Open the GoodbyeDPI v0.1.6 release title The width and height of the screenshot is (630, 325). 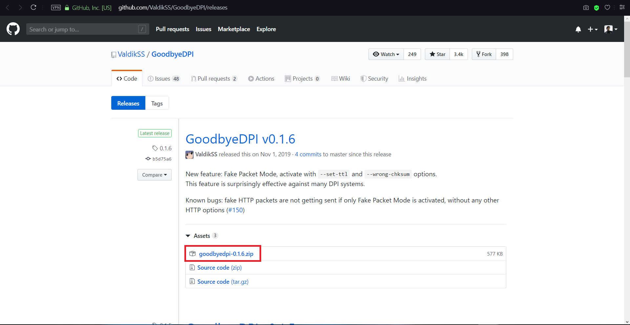point(240,139)
